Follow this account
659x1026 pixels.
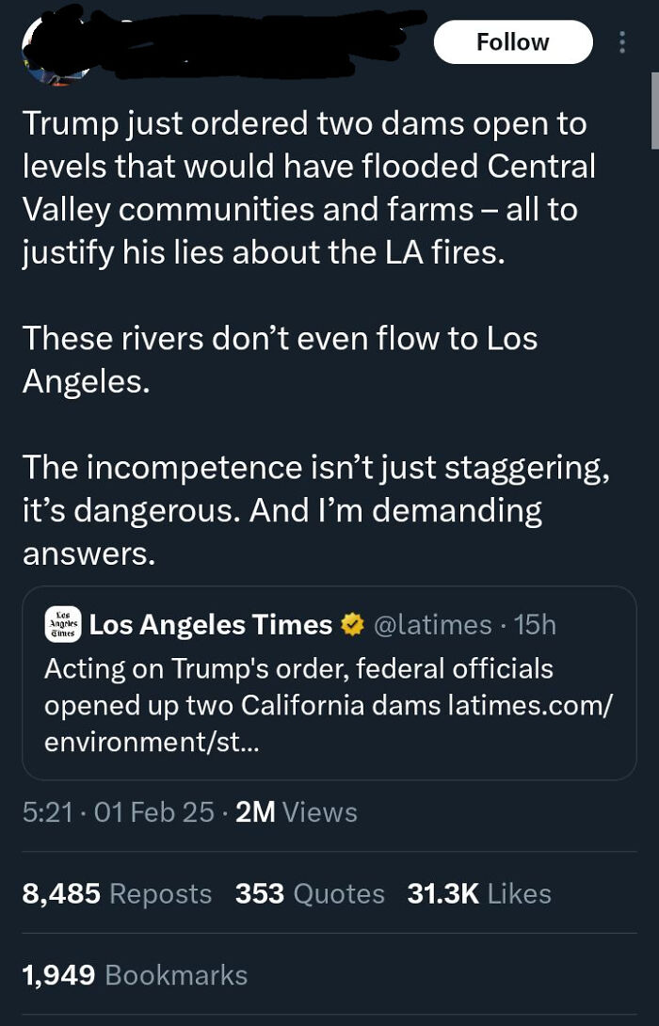pos(513,41)
